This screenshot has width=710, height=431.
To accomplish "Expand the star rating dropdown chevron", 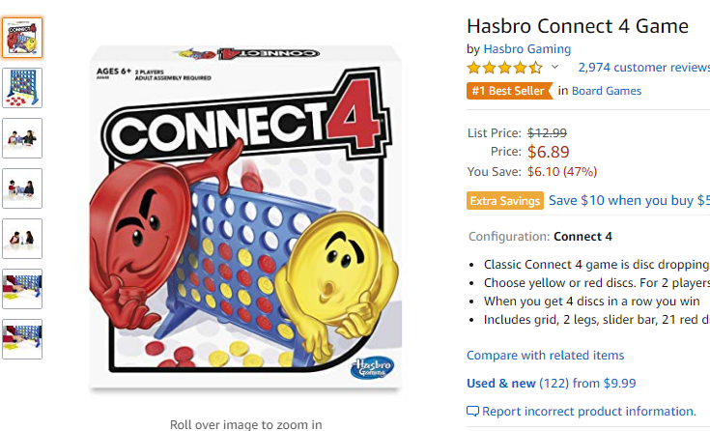I will (554, 68).
